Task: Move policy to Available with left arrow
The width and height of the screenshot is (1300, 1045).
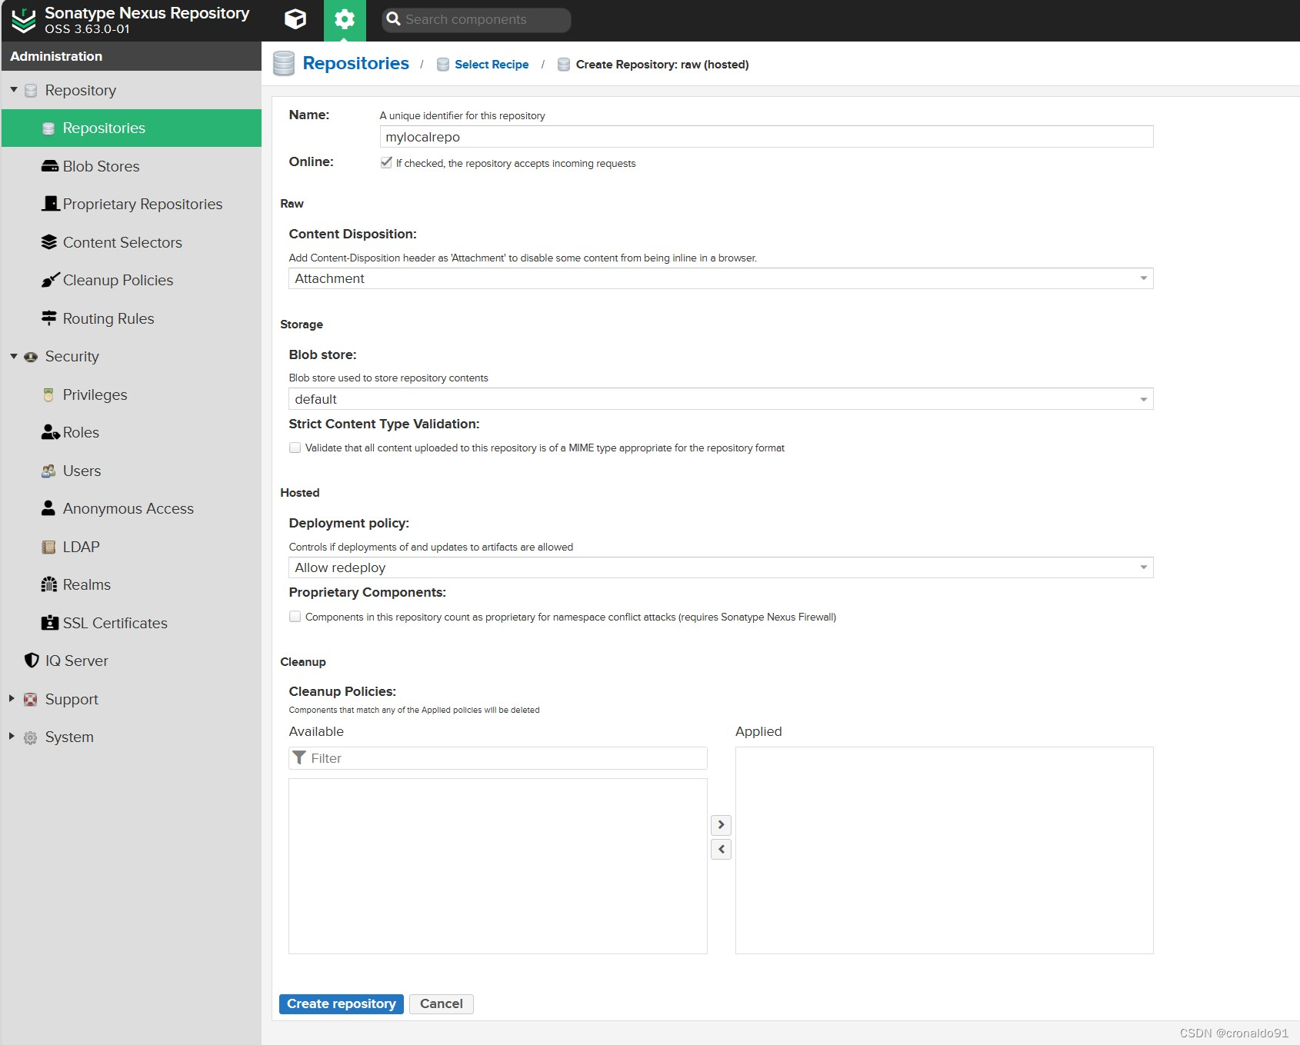Action: click(721, 849)
